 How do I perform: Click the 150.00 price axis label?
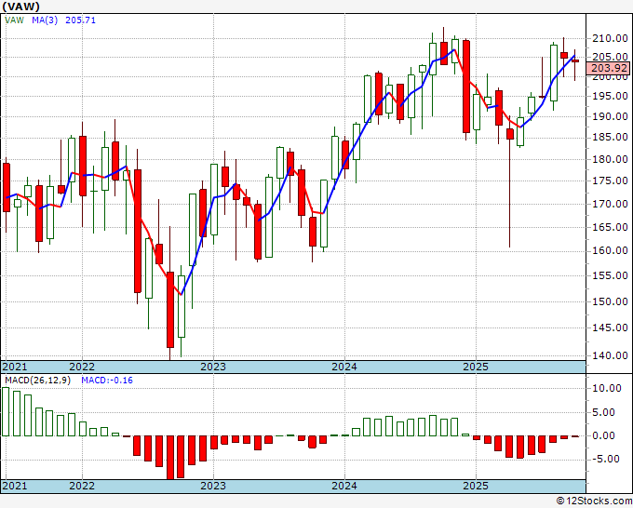tap(610, 301)
